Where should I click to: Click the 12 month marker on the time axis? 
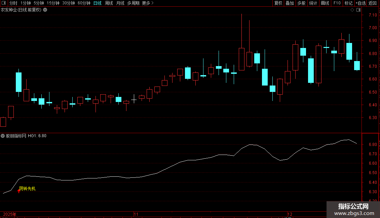pyautogui.click(x=290, y=214)
